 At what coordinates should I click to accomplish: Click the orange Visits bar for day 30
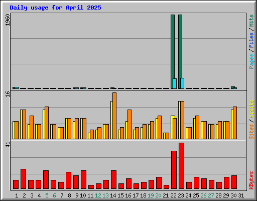[x=235, y=123]
